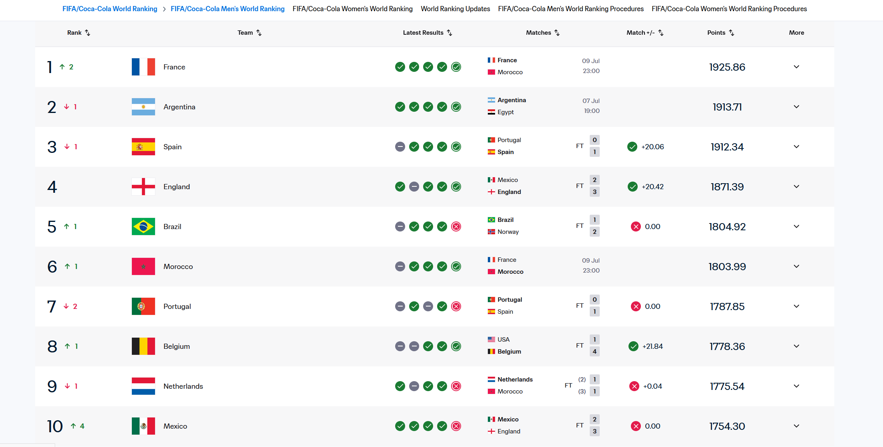Click Brazil's latest red loss result icon
The height and width of the screenshot is (447, 883).
pos(456,227)
